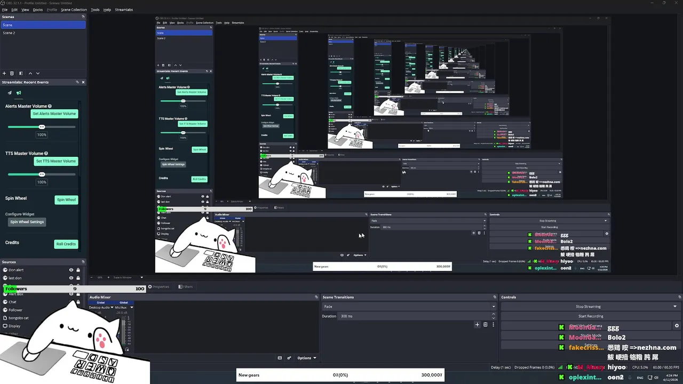
Task: Adjust TTS Master Volume slider handle
Action: pos(42,174)
